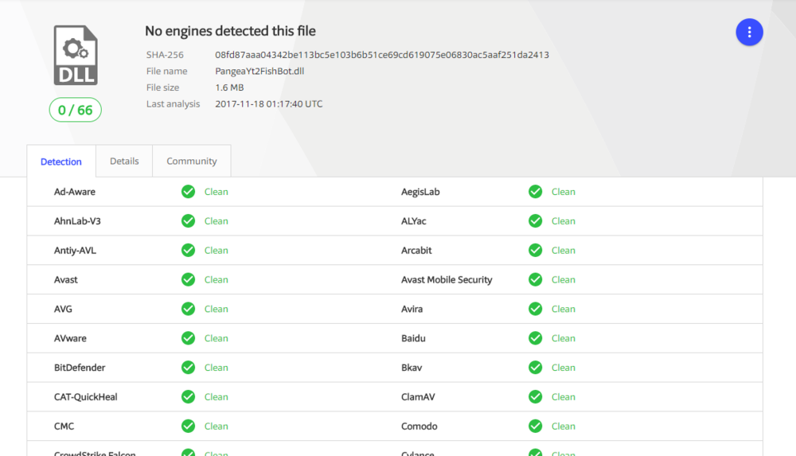
Task: Click the Clean result for ClamAV
Action: click(564, 396)
